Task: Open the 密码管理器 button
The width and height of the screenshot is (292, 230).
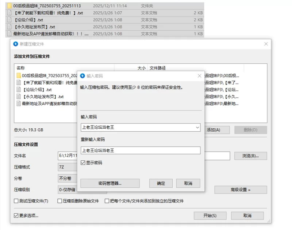Action: pyautogui.click(x=110, y=183)
